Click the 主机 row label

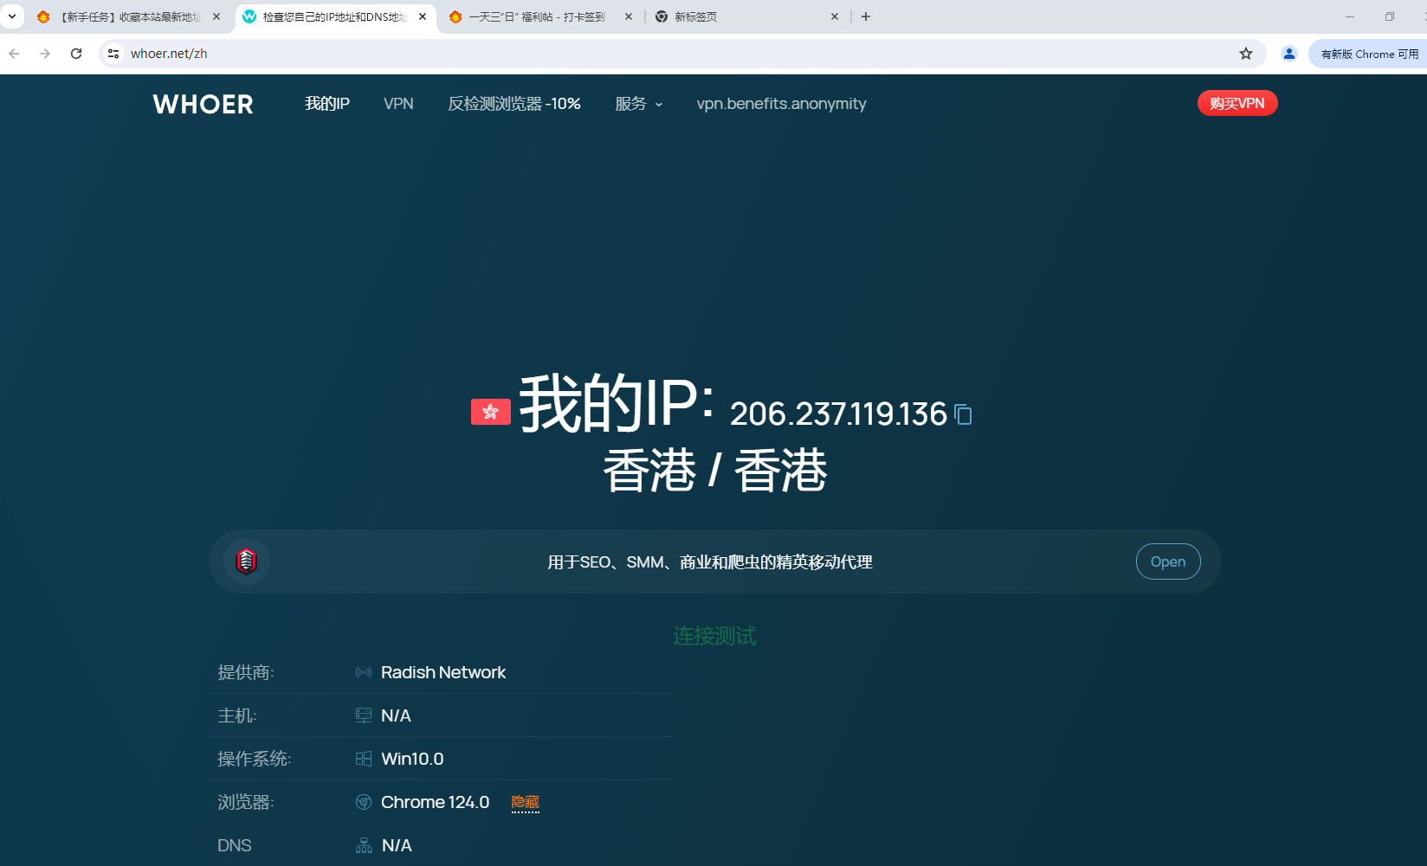click(x=236, y=715)
